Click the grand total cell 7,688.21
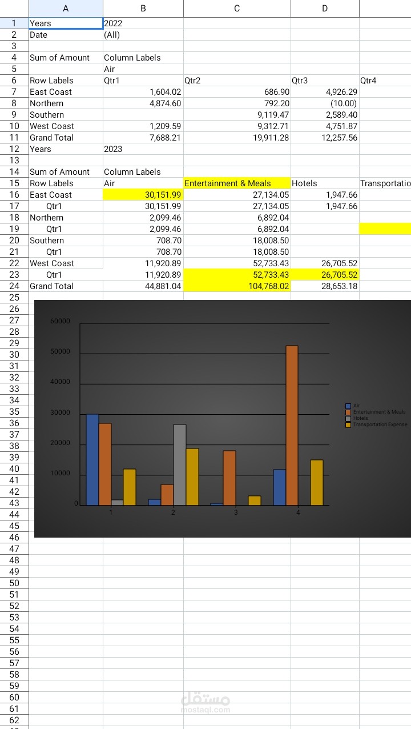411x729 pixels. click(143, 138)
